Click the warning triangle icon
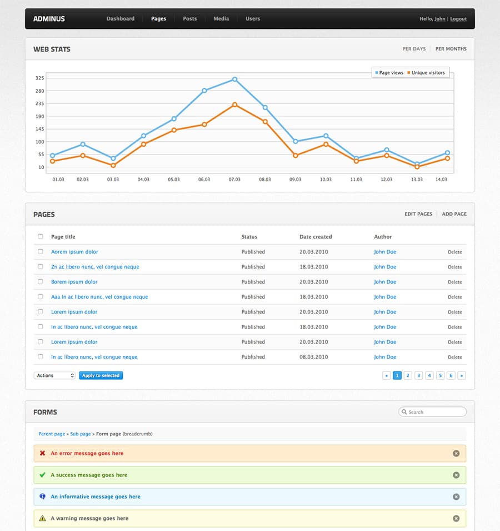 click(x=43, y=518)
